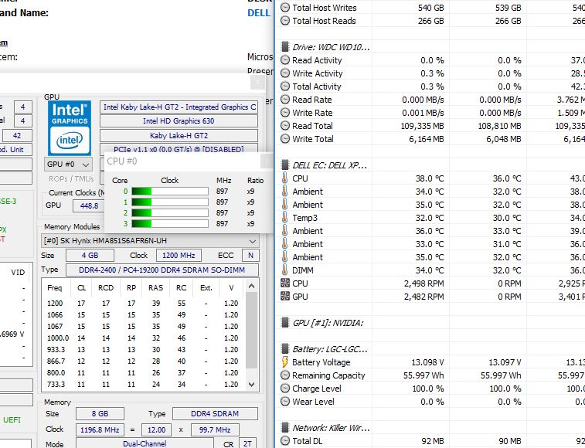Click the module clock 1200 MHz field
The height and width of the screenshot is (448, 585).
(179, 256)
